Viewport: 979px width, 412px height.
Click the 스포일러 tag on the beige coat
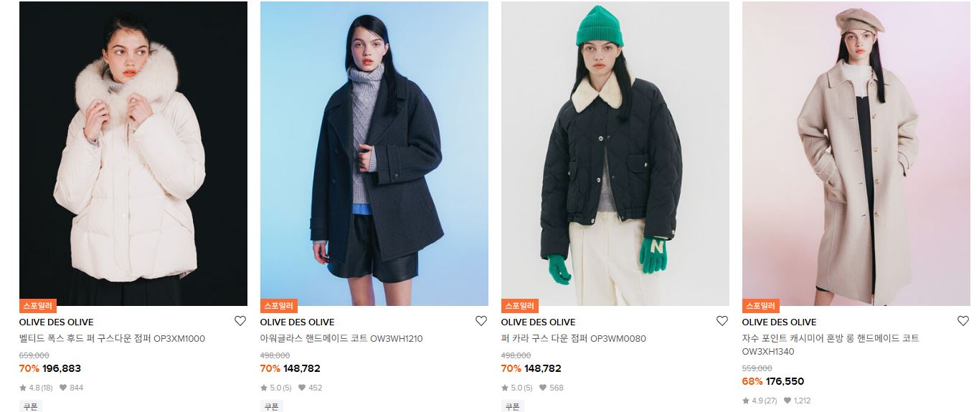click(761, 305)
